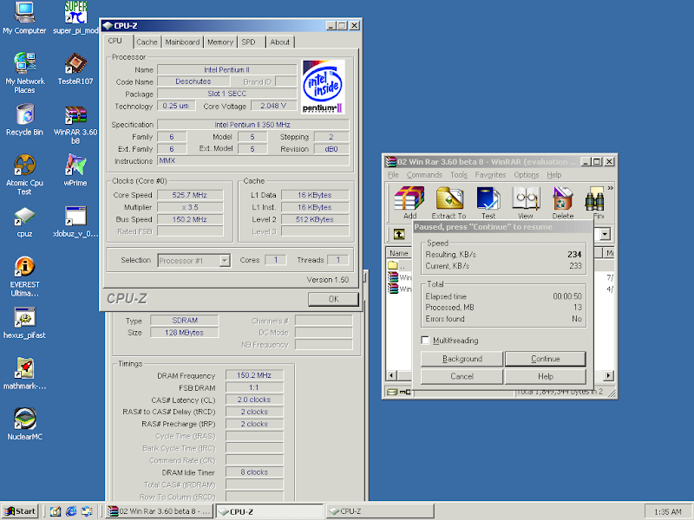Screen dimensions: 694x520
Task: Open WinRAR address path dropdown
Action: click(605, 234)
